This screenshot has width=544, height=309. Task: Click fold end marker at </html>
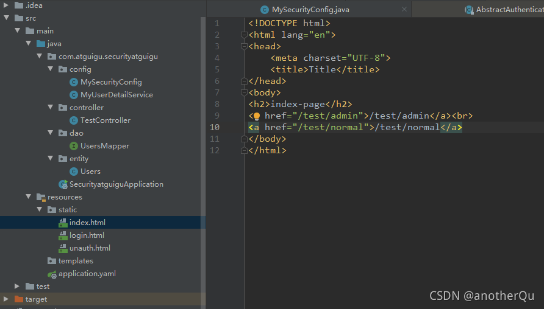[244, 150]
